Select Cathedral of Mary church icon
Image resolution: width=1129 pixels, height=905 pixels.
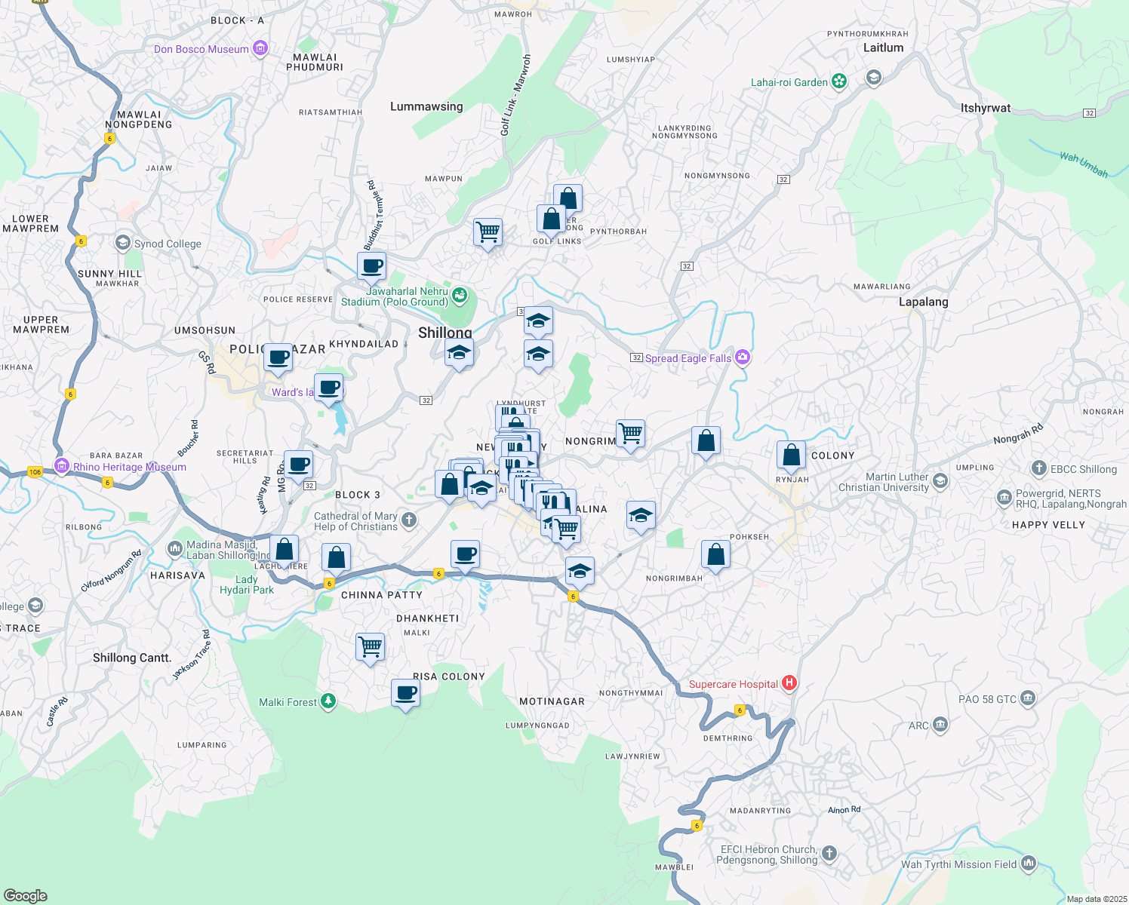click(x=409, y=519)
